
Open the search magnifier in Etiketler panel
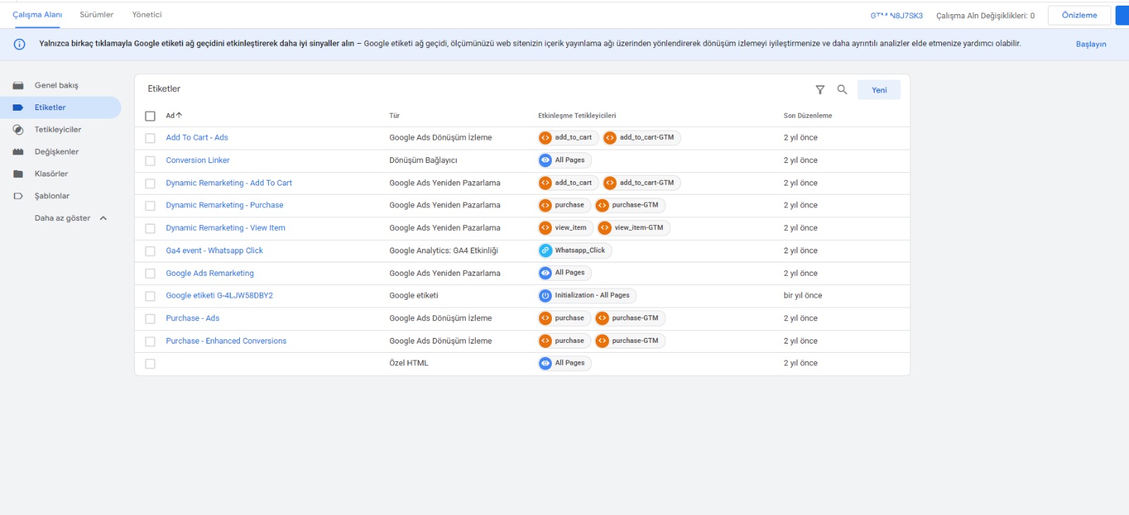(x=842, y=90)
